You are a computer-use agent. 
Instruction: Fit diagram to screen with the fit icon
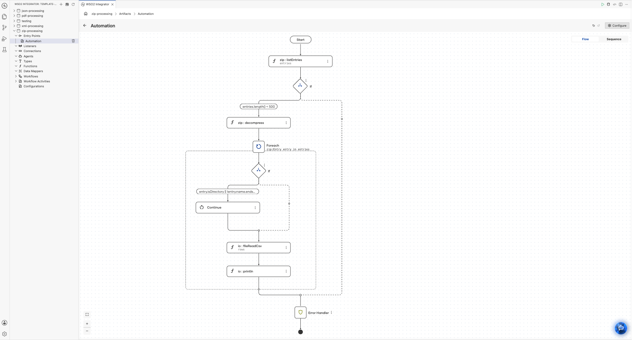click(x=87, y=315)
